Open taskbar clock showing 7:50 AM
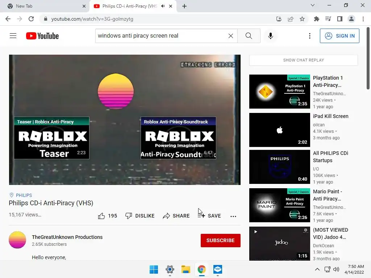 coord(354,269)
